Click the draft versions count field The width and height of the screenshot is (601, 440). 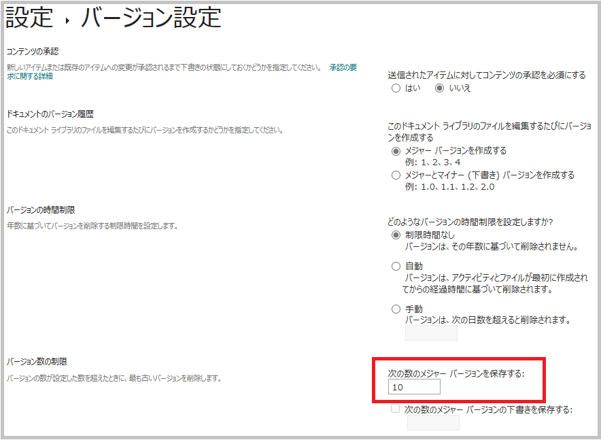(433, 423)
